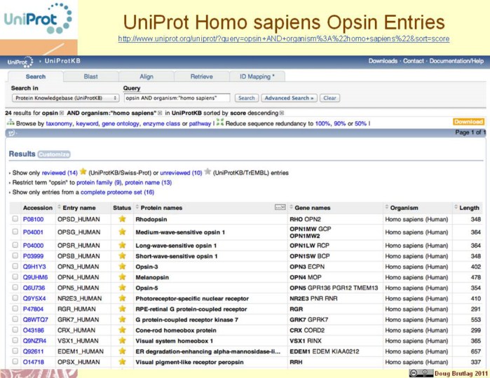Switch to the Blast tab
Screen dimensions: 490x378
90,76
